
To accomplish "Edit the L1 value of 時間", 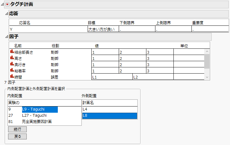I will 112,77.
